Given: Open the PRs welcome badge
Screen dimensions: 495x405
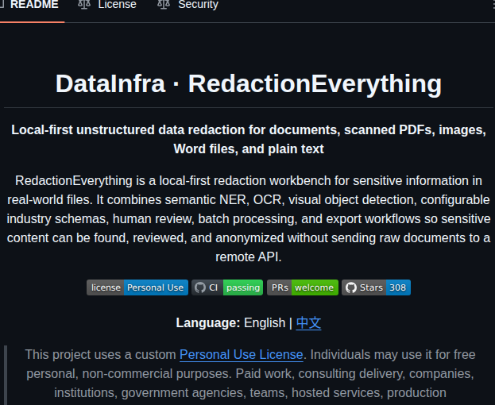Looking at the screenshot, I should pos(303,287).
